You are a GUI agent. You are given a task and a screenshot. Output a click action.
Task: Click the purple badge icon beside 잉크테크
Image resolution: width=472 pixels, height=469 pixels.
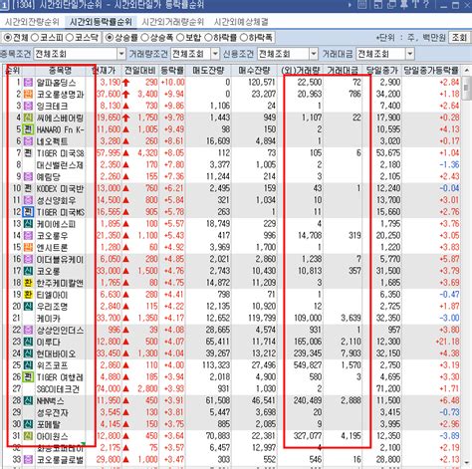(28, 106)
